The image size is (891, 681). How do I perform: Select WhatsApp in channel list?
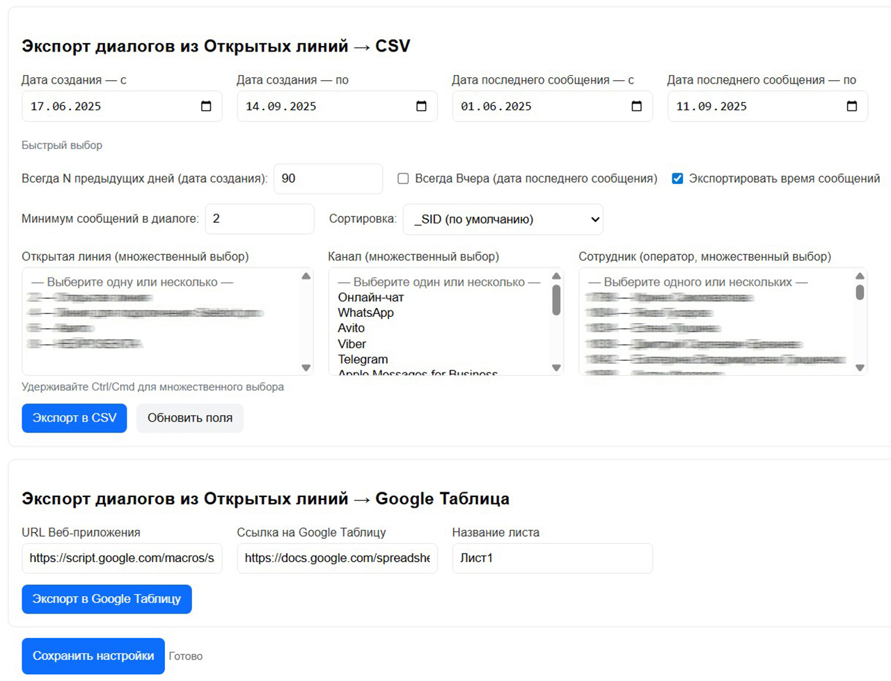tap(366, 313)
